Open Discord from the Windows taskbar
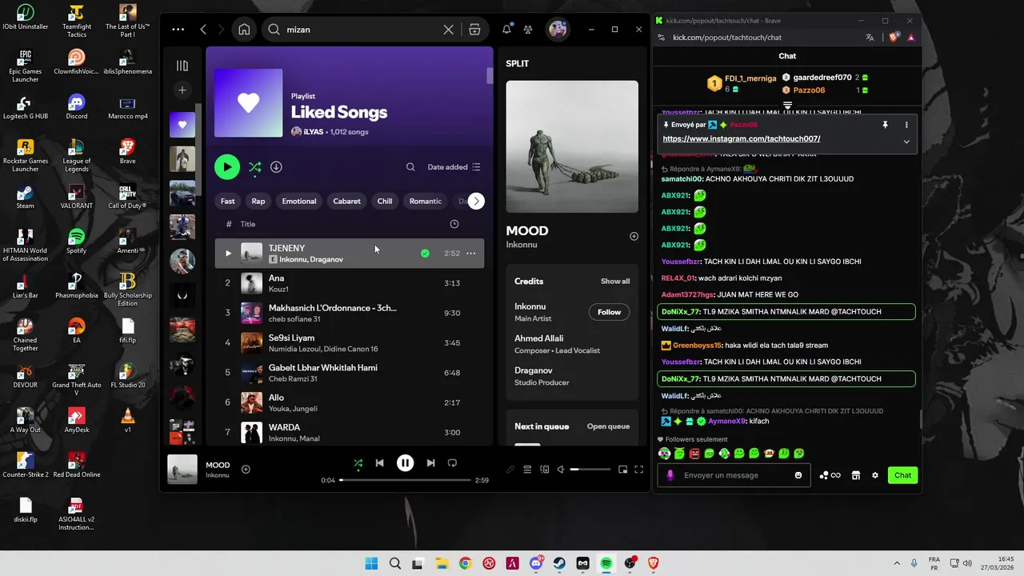Image resolution: width=1024 pixels, height=576 pixels. coord(536,563)
